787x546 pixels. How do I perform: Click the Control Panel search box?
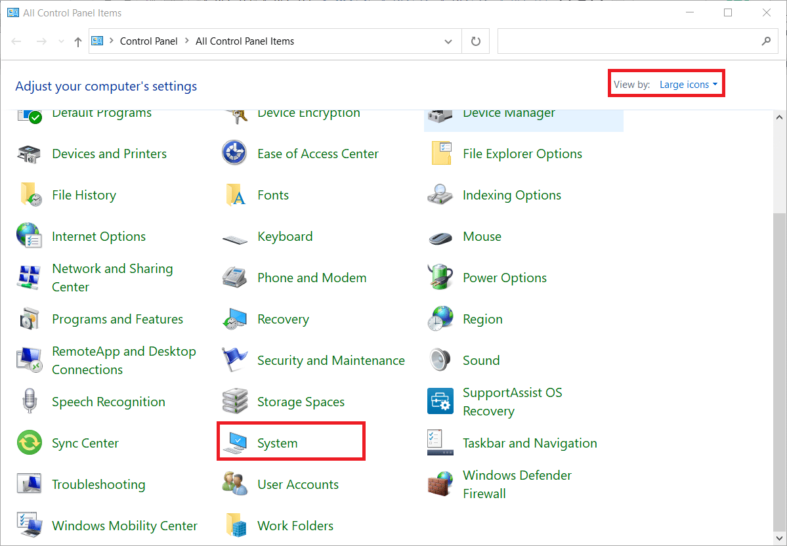pyautogui.click(x=627, y=41)
